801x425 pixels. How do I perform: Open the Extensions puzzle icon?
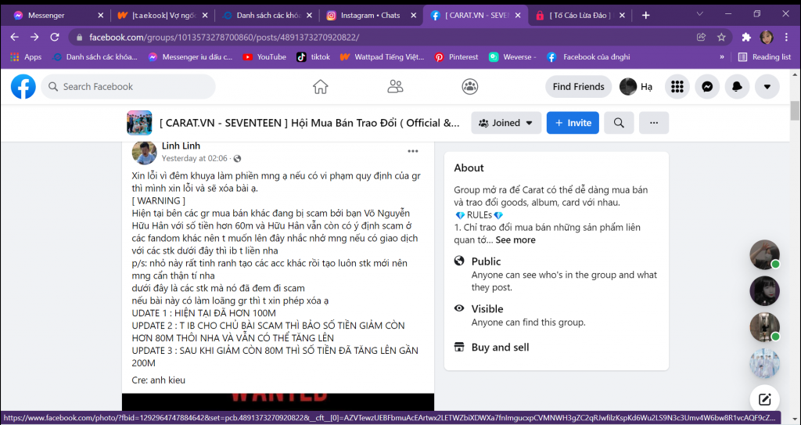(x=746, y=37)
